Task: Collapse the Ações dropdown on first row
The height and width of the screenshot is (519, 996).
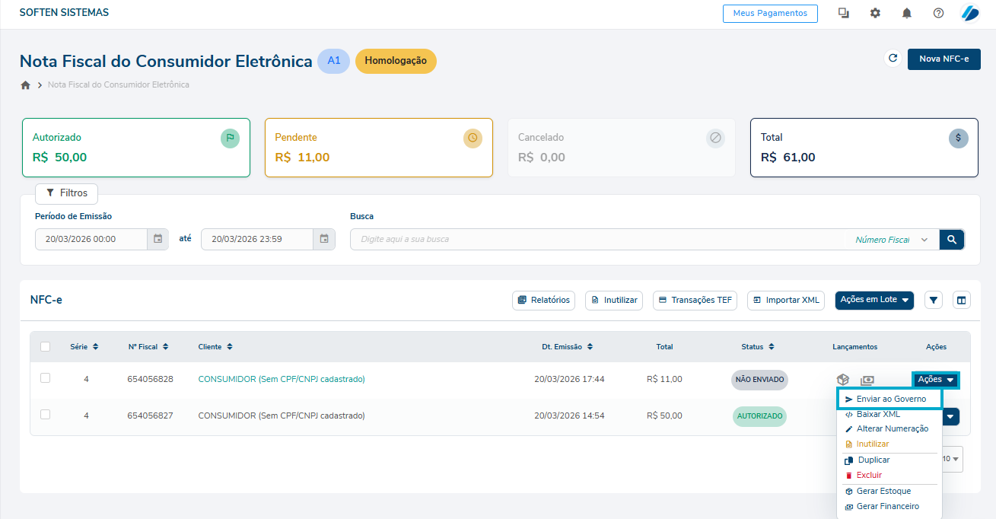Action: [935, 380]
